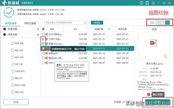Sort by 修改日期 column header
The height and width of the screenshot is (109, 174).
tap(122, 29)
